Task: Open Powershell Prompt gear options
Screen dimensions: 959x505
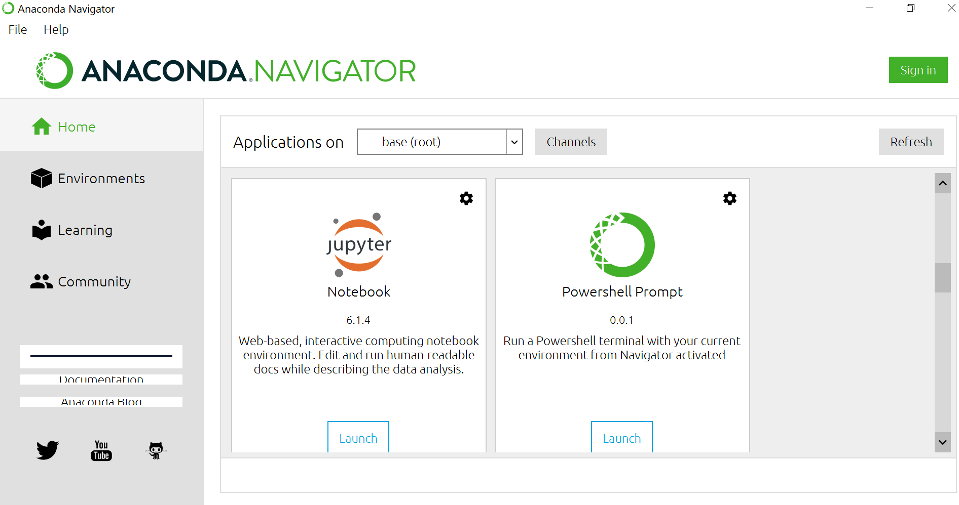Action: [730, 198]
